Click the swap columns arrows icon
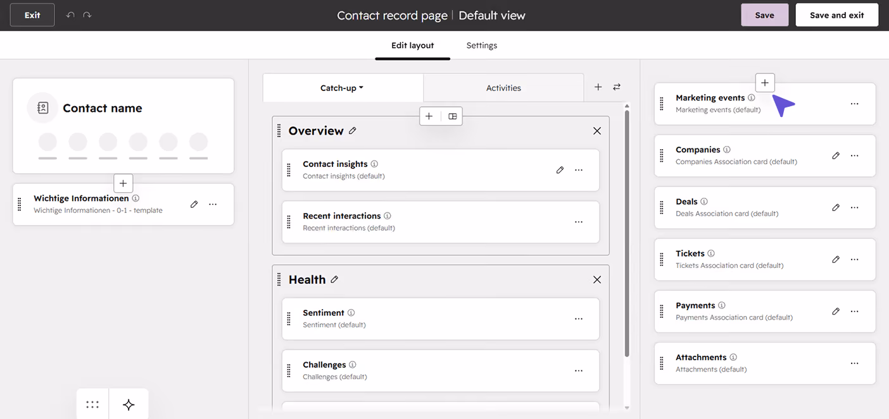This screenshot has height=419, width=889. click(x=617, y=87)
